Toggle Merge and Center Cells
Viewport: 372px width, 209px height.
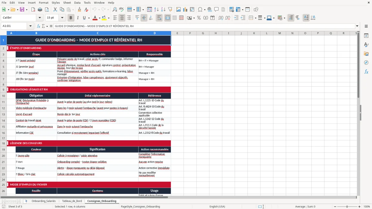click(168, 18)
